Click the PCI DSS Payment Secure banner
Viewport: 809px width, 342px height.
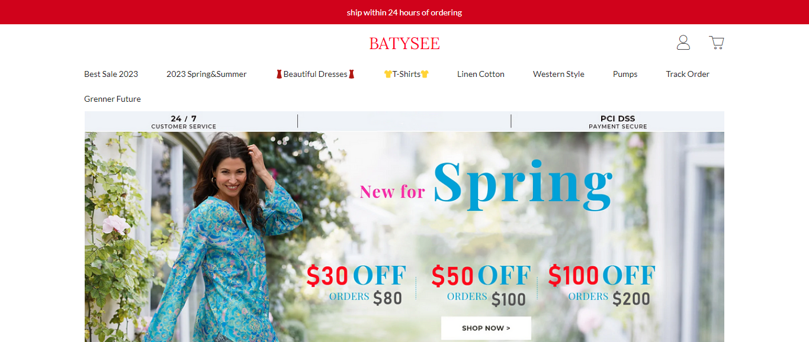pos(618,122)
